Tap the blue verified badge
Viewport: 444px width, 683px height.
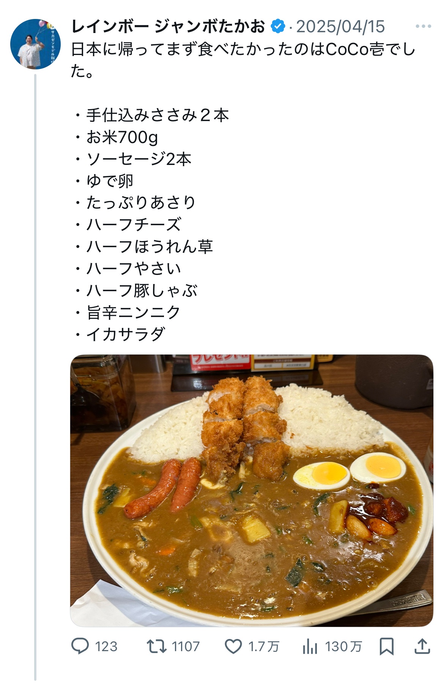(x=278, y=27)
